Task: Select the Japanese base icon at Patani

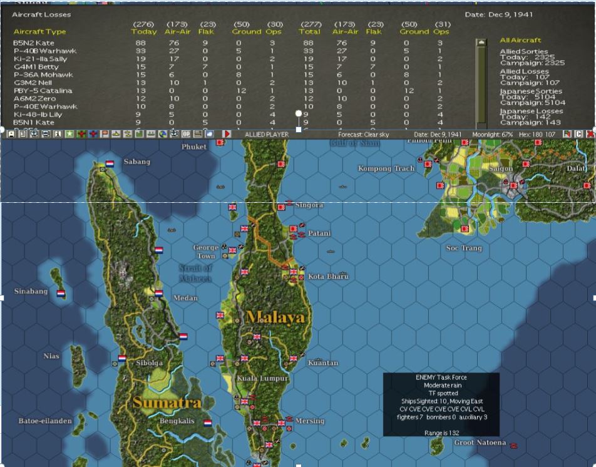Action: [293, 228]
